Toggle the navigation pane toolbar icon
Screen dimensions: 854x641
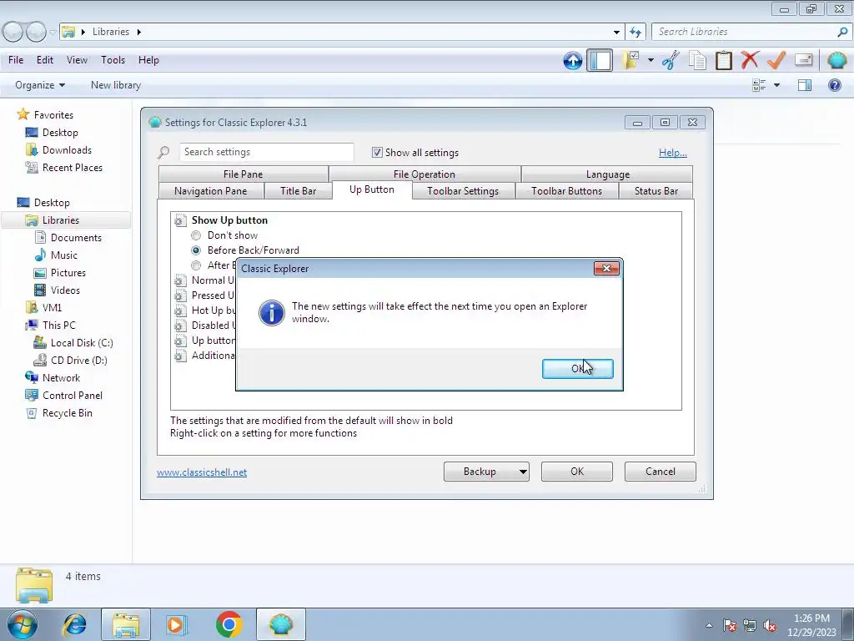600,60
